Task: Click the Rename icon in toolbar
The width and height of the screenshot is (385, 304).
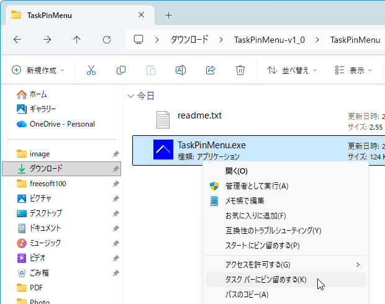Action: (181, 71)
